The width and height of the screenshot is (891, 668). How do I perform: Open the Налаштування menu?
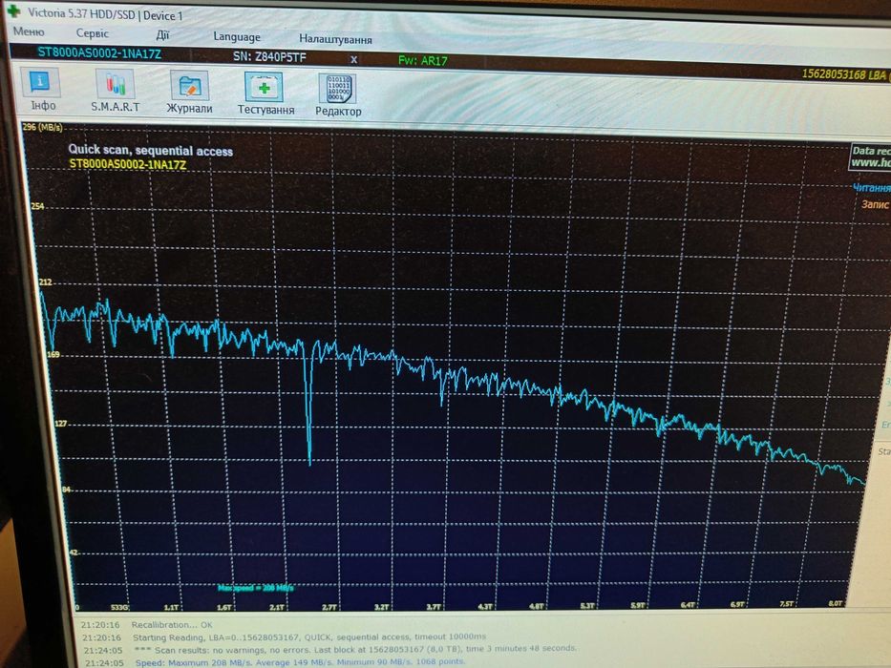(335, 39)
